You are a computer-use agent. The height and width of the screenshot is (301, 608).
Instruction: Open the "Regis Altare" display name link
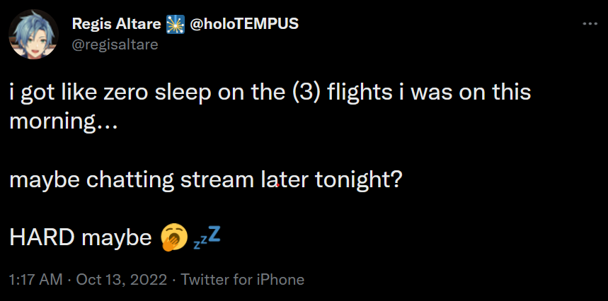[x=117, y=24]
